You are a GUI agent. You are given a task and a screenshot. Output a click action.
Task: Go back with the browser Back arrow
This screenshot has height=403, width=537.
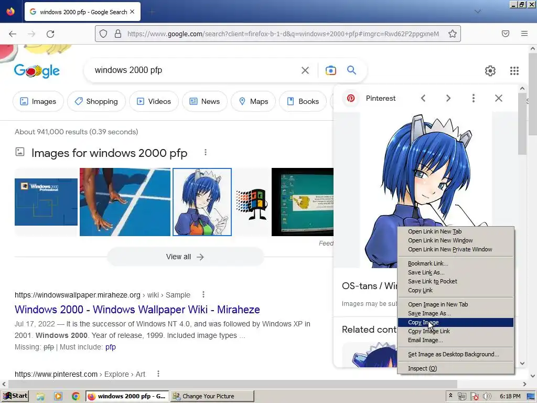click(x=13, y=34)
